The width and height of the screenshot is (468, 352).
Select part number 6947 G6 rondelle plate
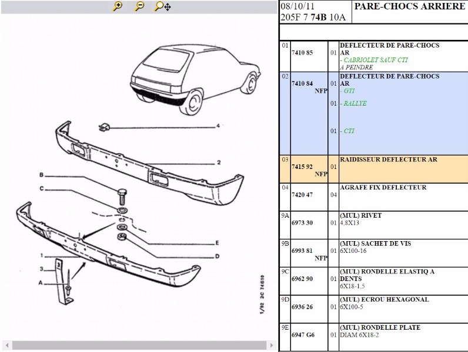click(x=302, y=335)
